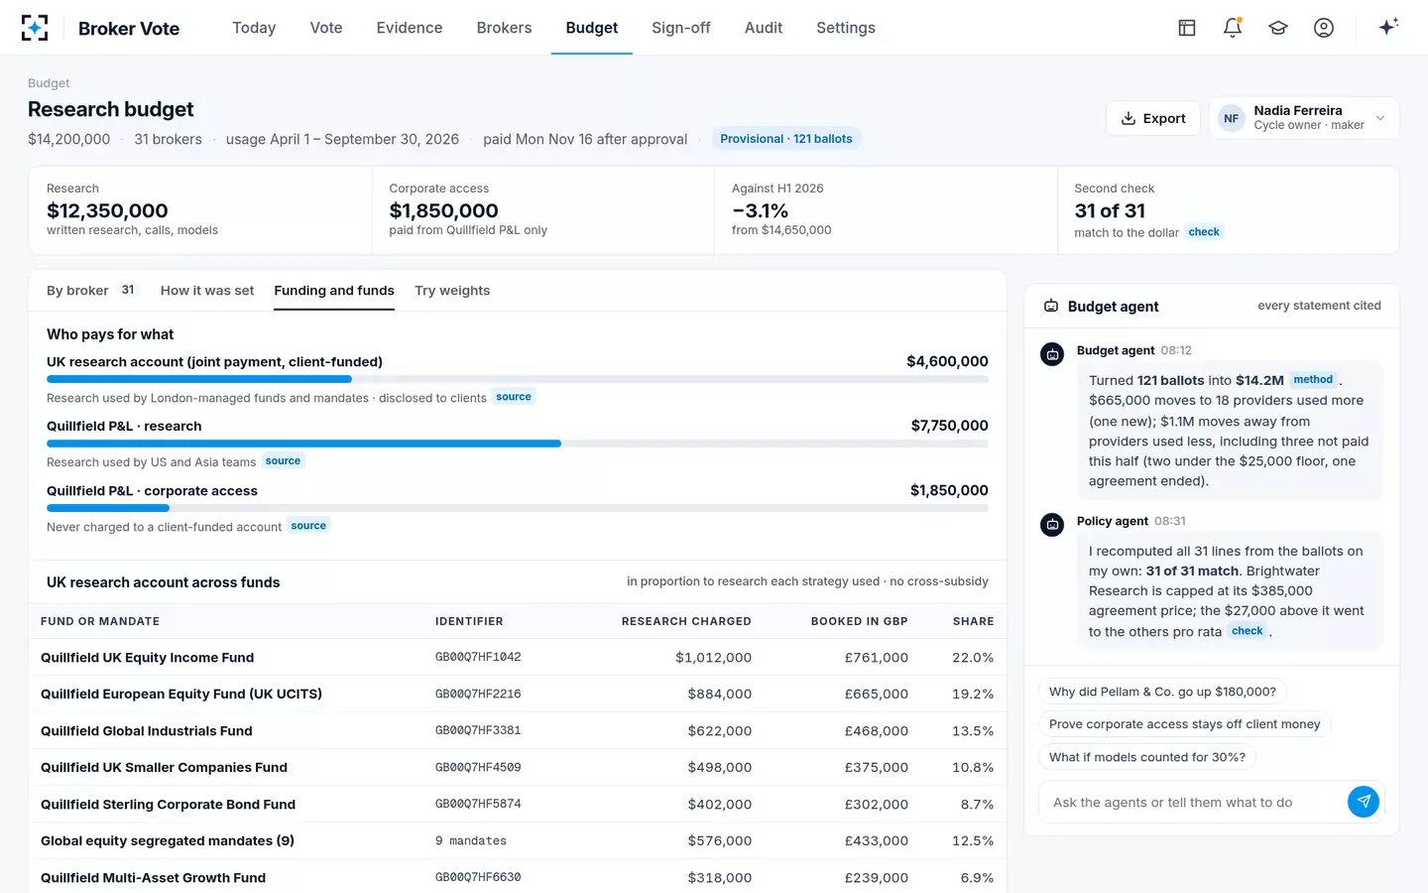Select the Sign-off tab
Image resolution: width=1428 pixels, height=893 pixels.
(681, 28)
